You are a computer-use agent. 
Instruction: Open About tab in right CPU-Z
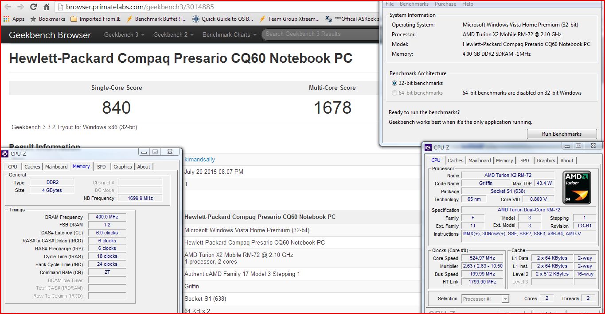567,161
